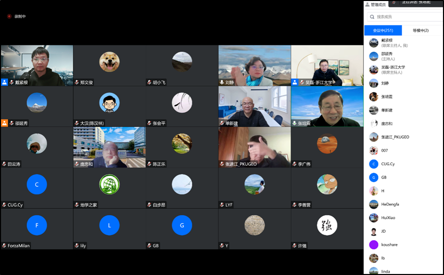Select 地学之家 participant video tile
The width and height of the screenshot is (444, 275).
pos(109,188)
